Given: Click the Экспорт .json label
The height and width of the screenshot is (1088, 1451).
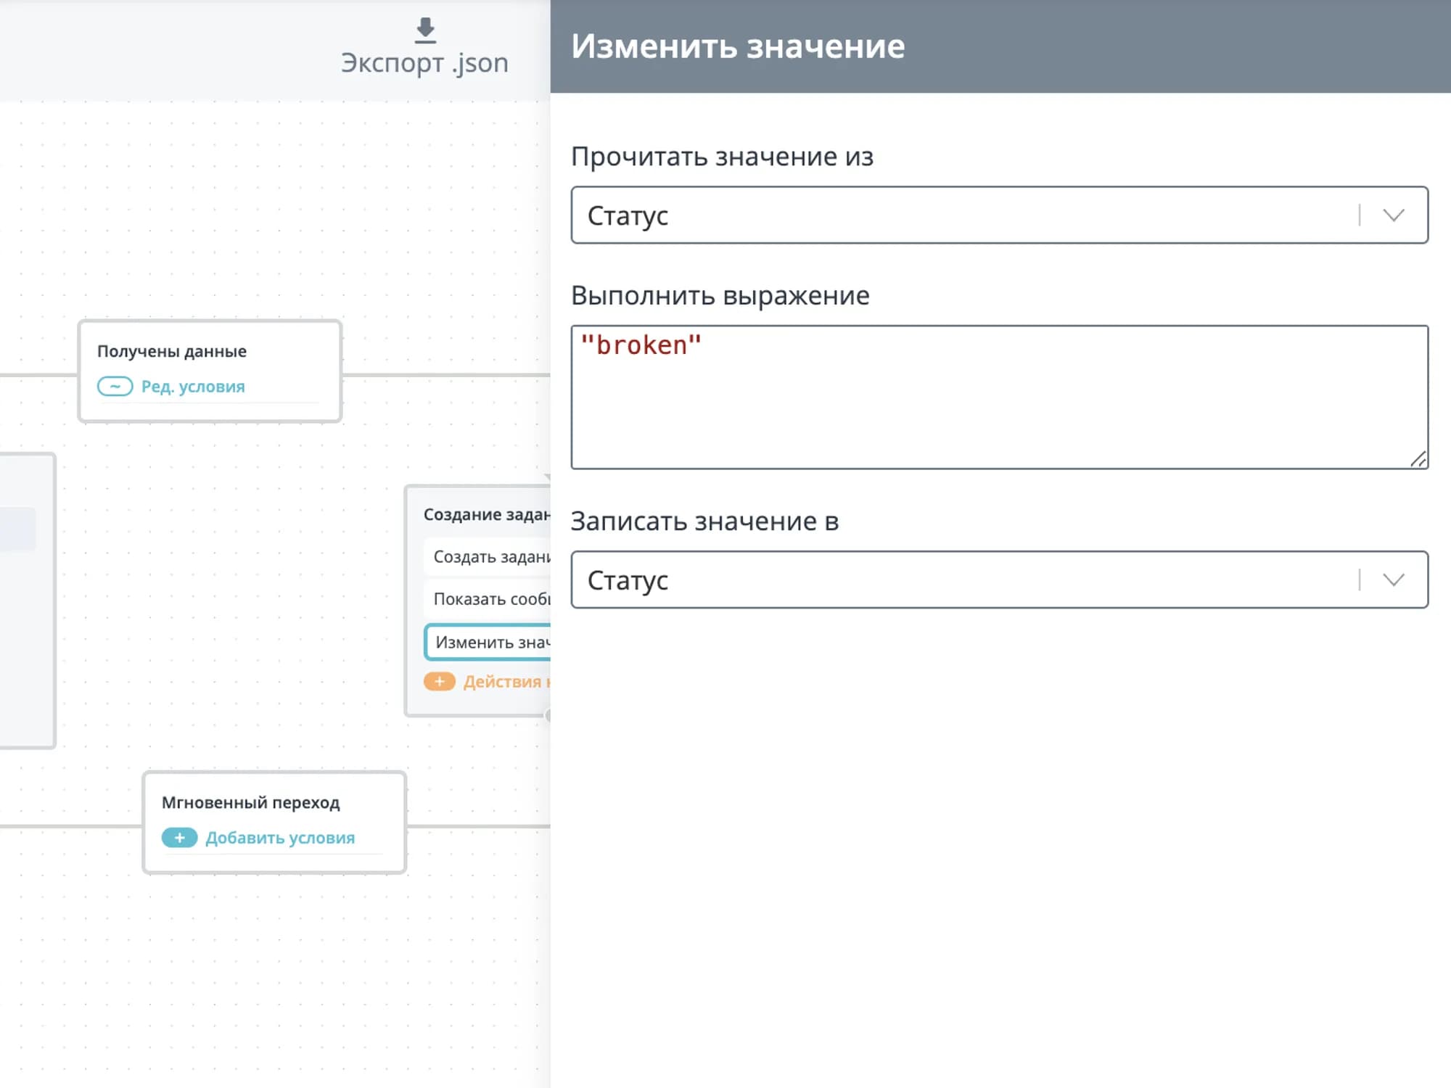Looking at the screenshot, I should click(x=424, y=64).
